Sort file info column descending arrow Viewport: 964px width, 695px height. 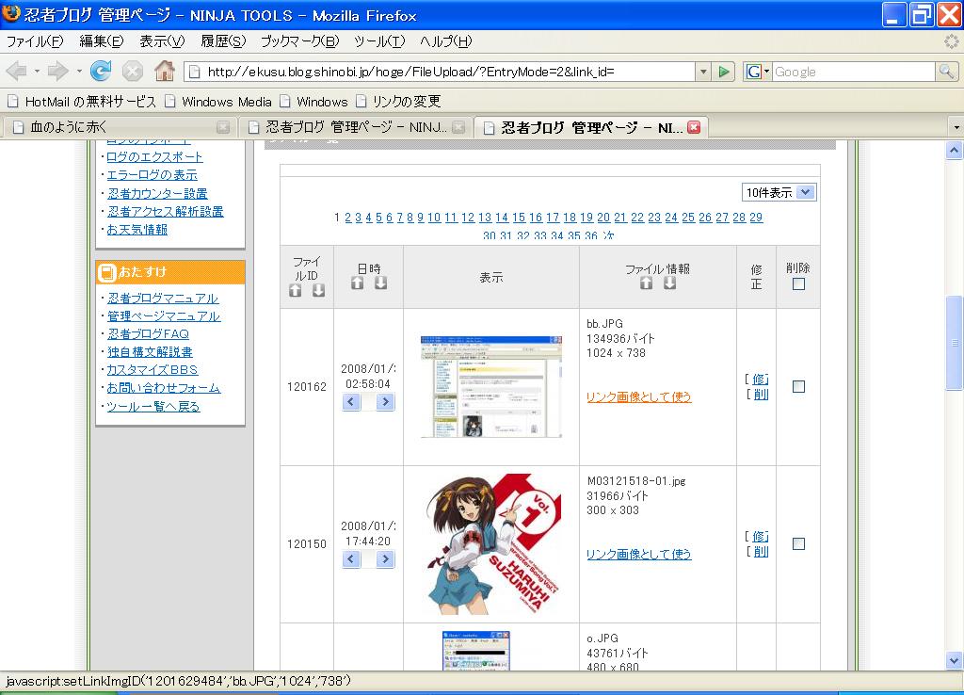(669, 283)
